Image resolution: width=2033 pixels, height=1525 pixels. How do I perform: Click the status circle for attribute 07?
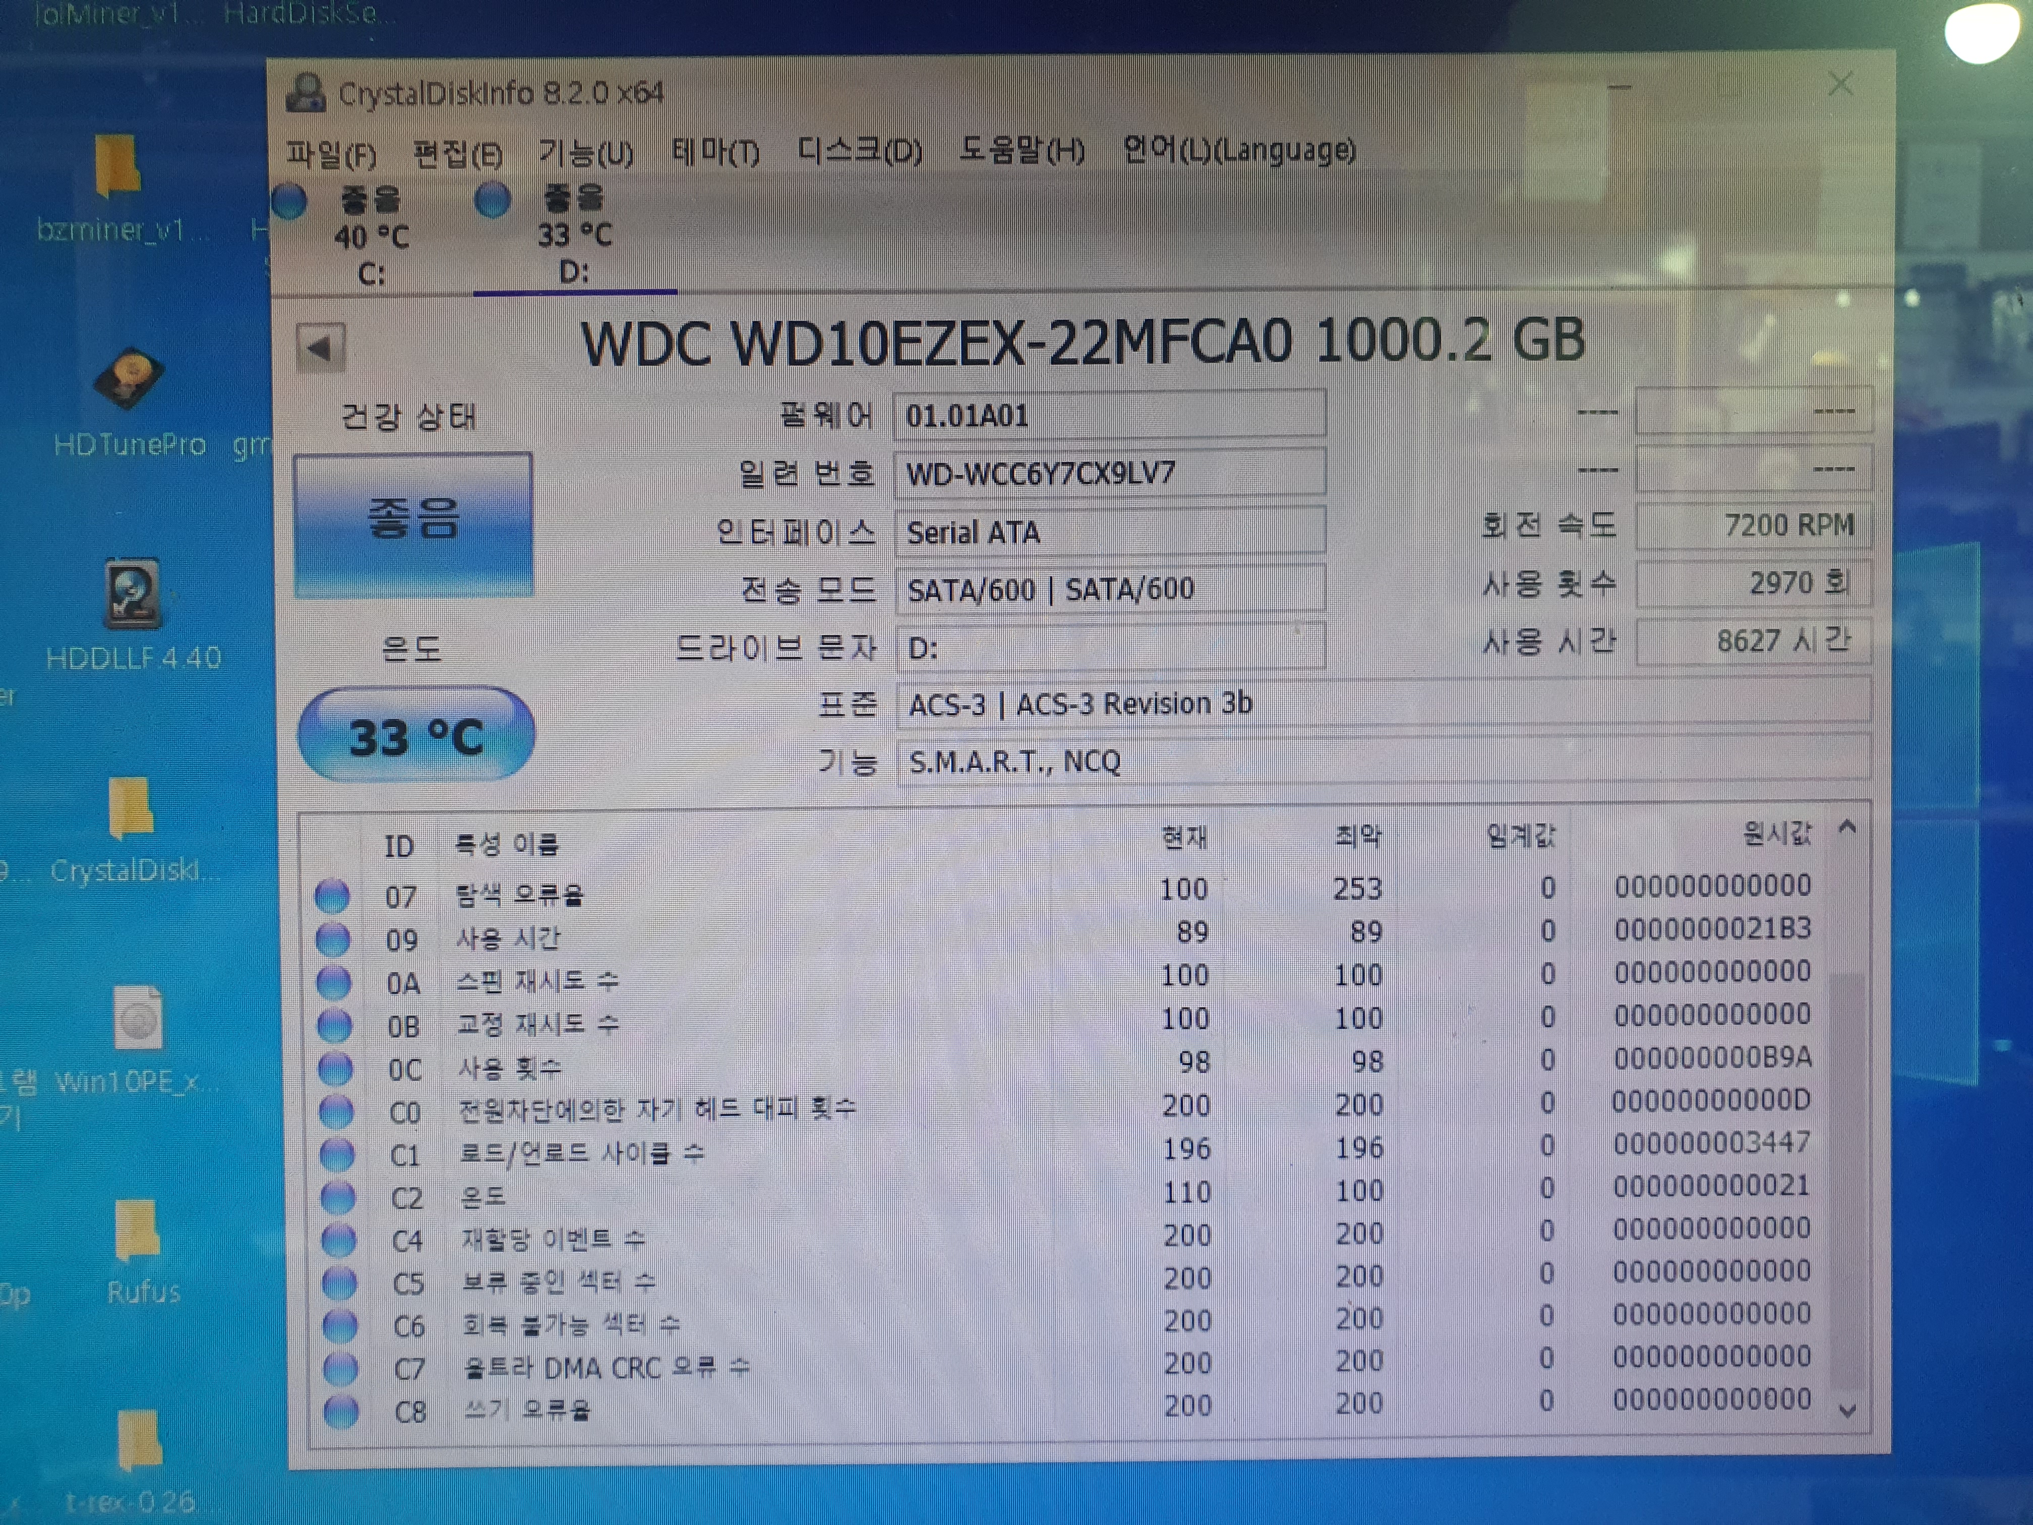point(332,896)
